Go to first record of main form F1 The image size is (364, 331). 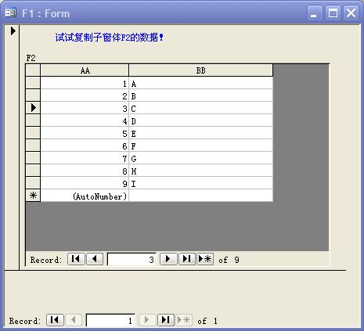point(55,320)
